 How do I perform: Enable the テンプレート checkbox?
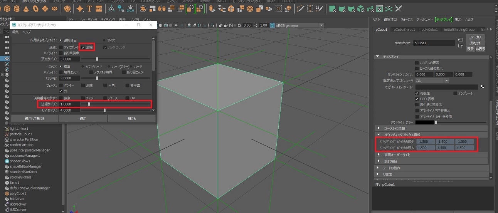click(455, 93)
